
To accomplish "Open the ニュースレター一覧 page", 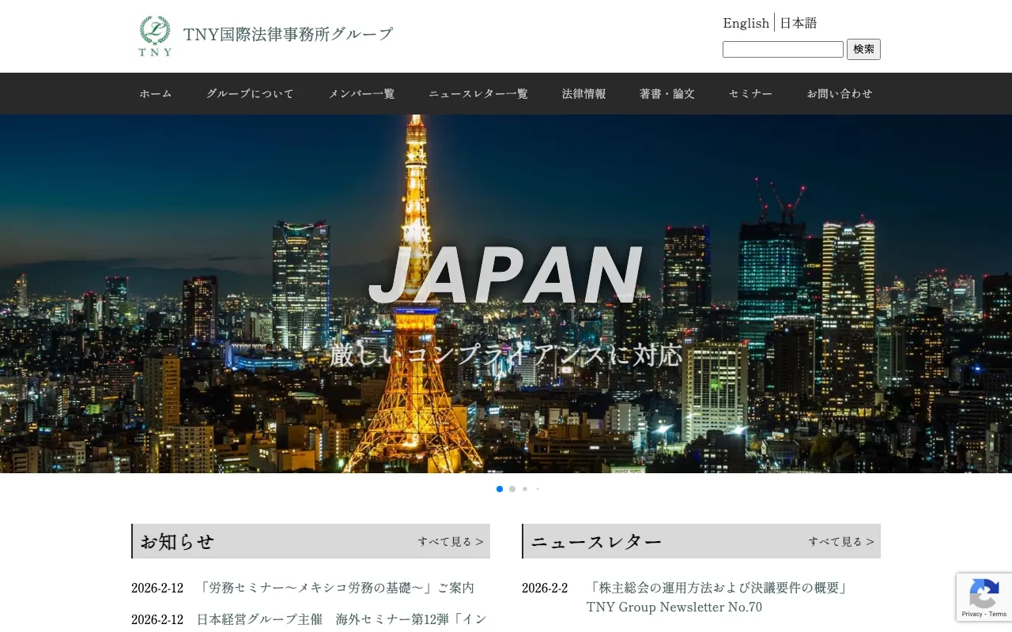I will pos(478,93).
